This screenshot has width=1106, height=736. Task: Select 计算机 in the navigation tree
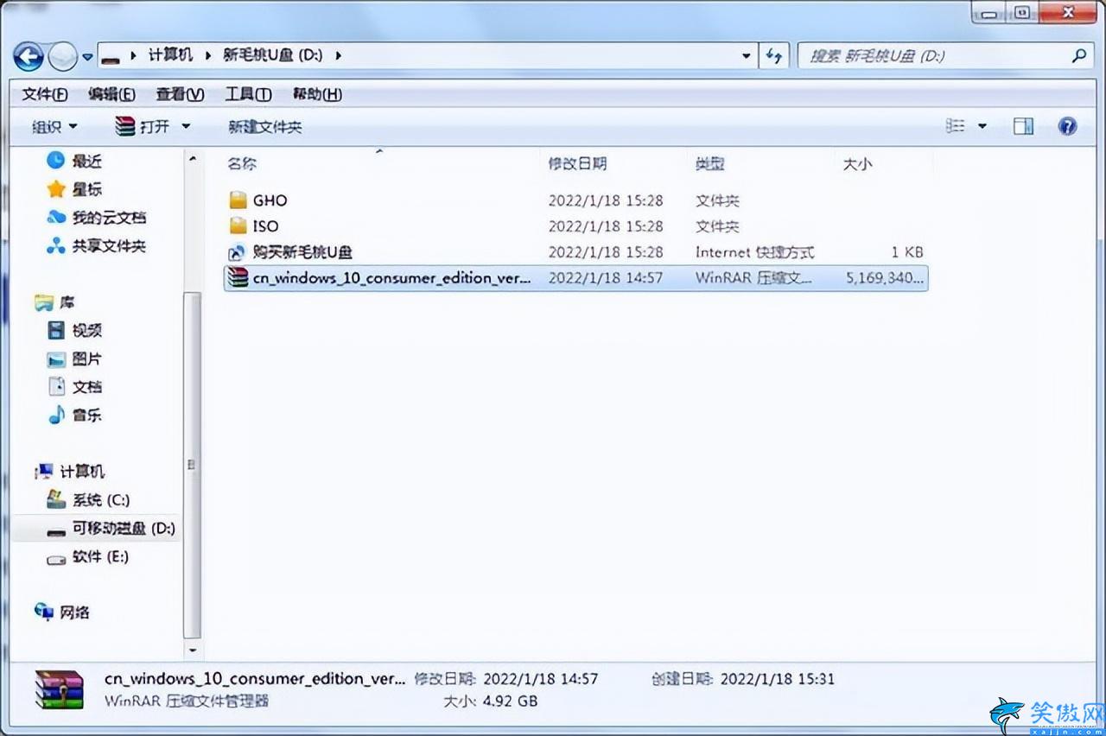[69, 472]
